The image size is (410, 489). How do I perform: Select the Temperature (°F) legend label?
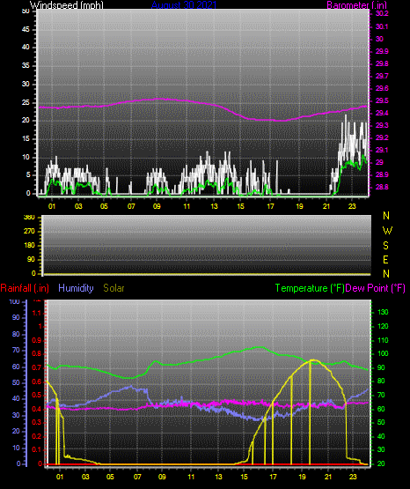tap(310, 288)
